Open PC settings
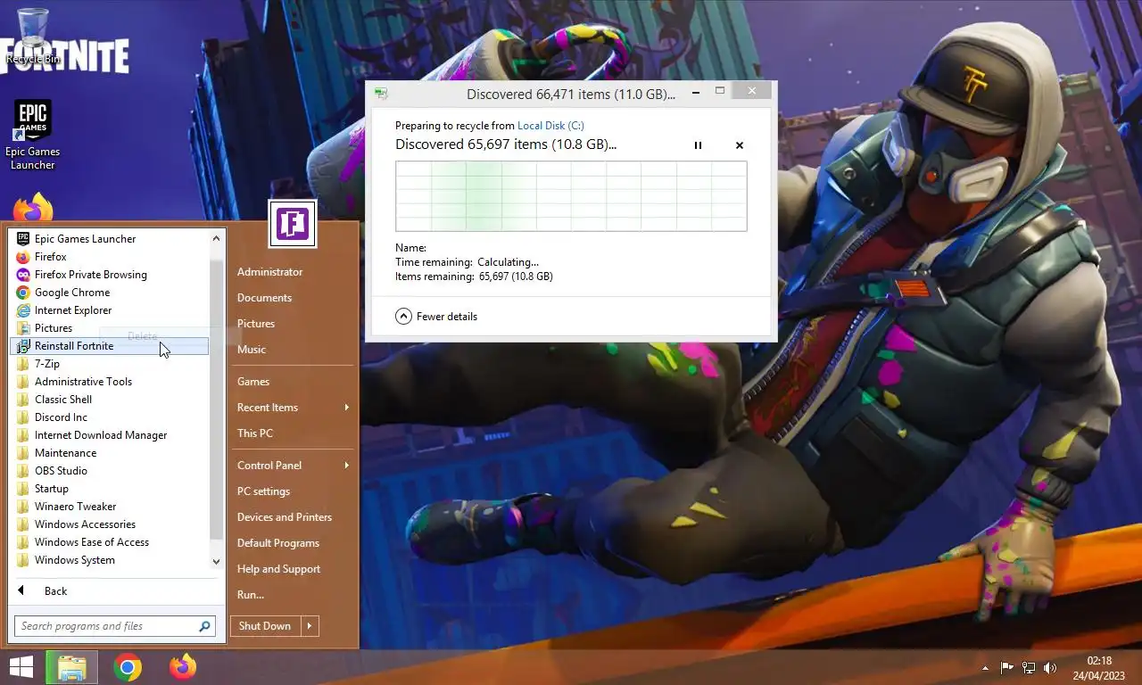 [x=263, y=491]
